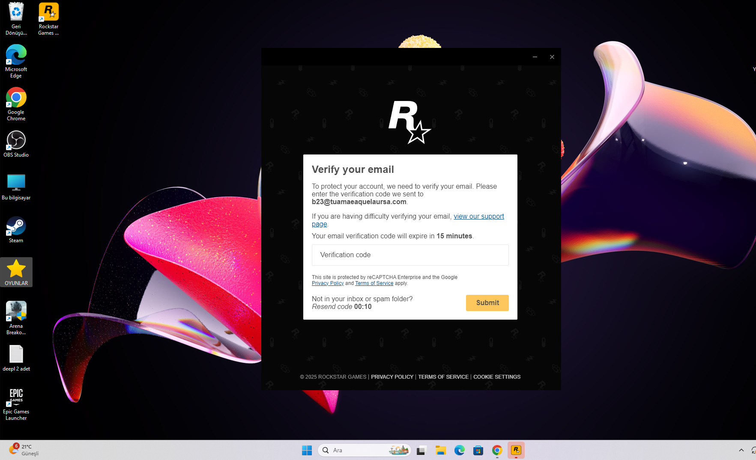Click the Verify your email heading

(x=353, y=169)
